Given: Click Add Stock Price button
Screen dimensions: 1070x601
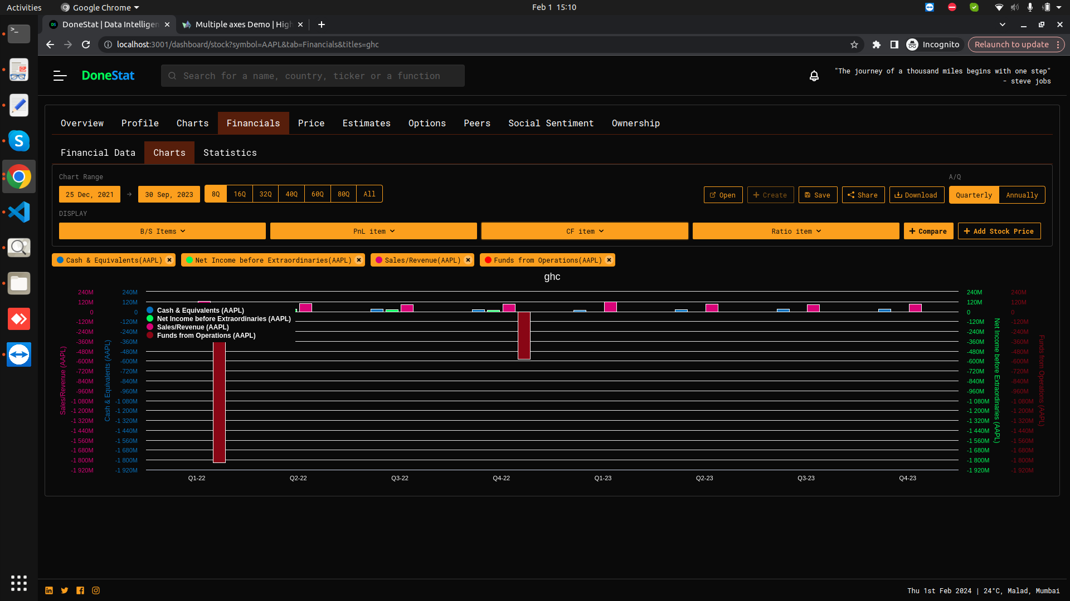Looking at the screenshot, I should (999, 231).
